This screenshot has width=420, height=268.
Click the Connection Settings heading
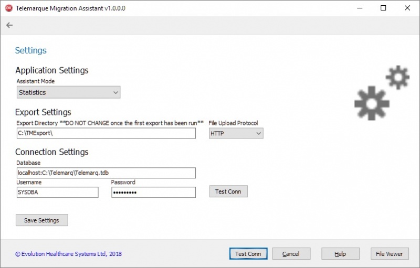click(x=51, y=152)
